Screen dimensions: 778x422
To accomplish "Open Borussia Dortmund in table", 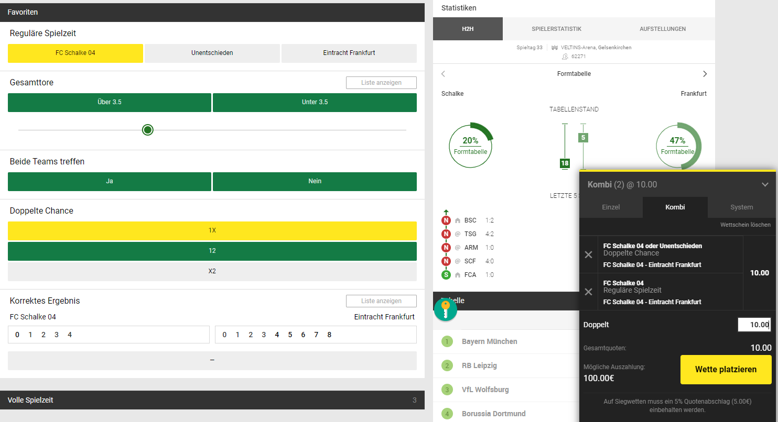I will pyautogui.click(x=494, y=414).
